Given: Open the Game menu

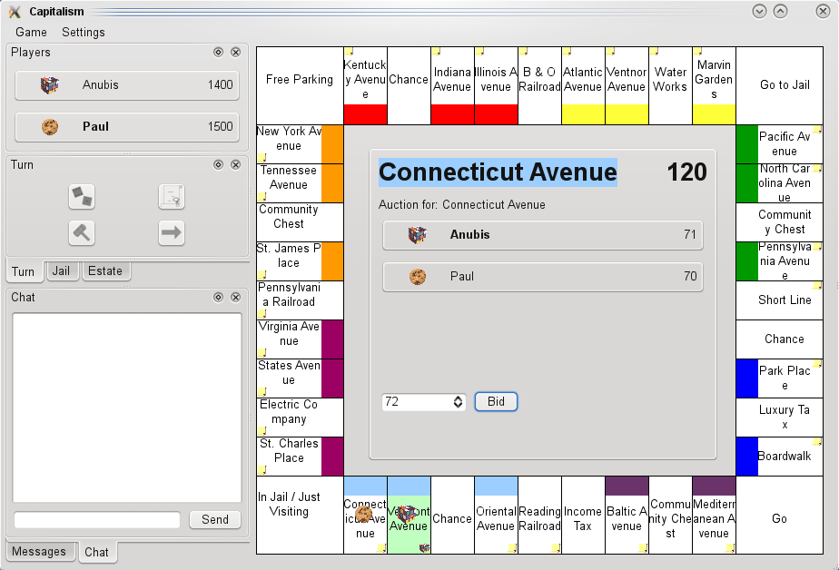Looking at the screenshot, I should point(31,32).
